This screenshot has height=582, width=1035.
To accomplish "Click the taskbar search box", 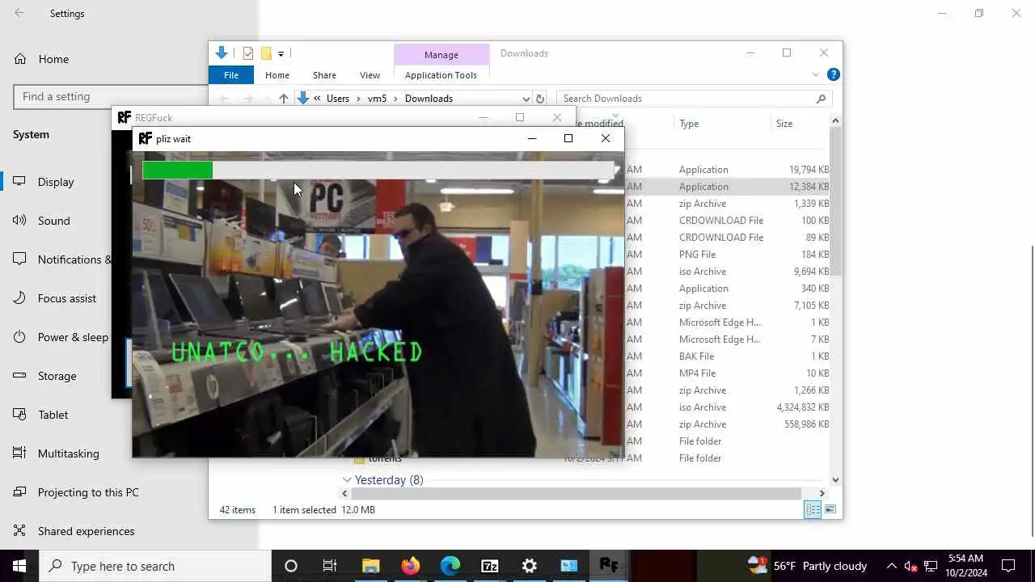I will pyautogui.click(x=155, y=566).
